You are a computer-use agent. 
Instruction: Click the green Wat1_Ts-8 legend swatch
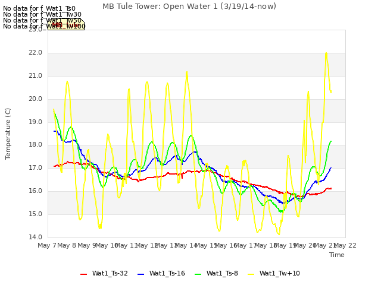198,274
